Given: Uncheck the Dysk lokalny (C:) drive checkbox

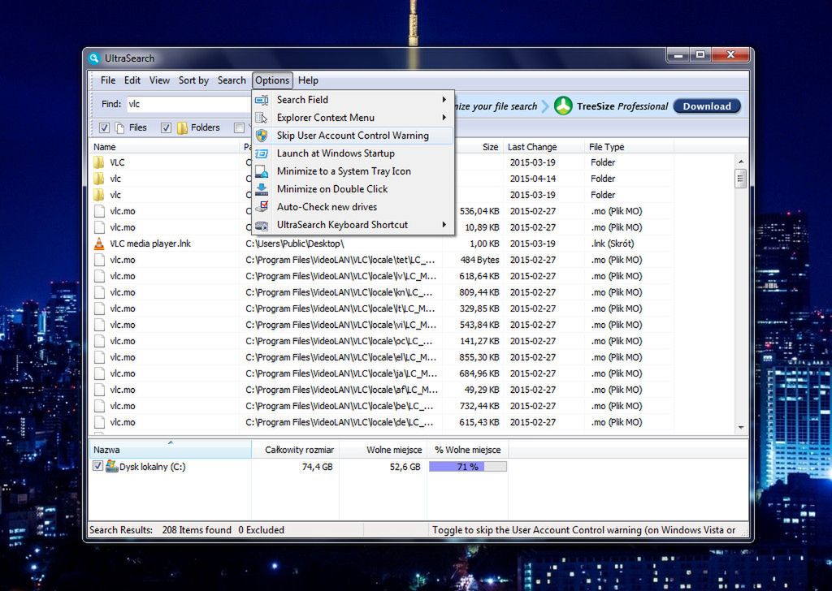Looking at the screenshot, I should [97, 466].
